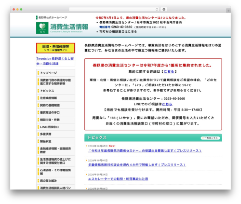This screenshot has height=204, width=241.
Task: Click the date 2026年10月01日
Action: 98,161
